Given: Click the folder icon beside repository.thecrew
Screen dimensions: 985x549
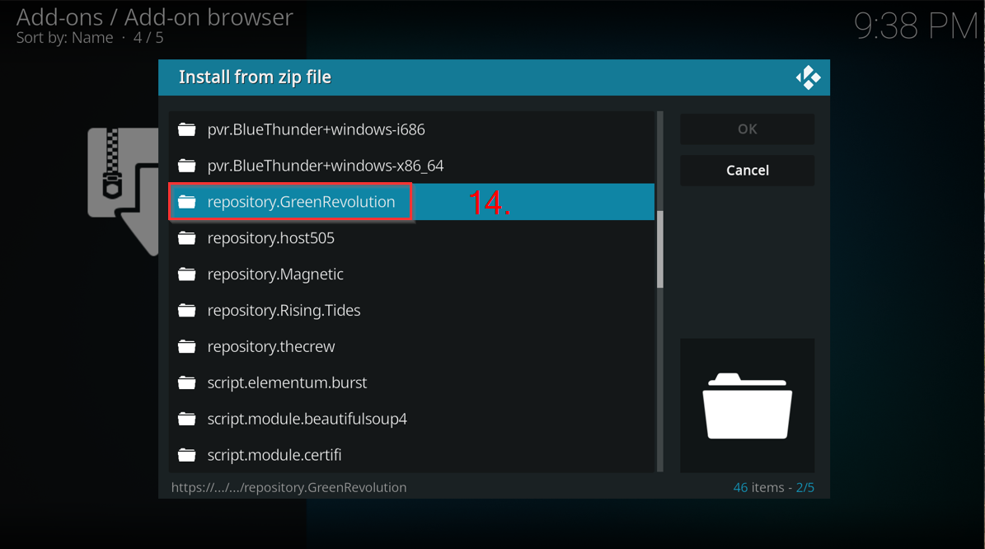Looking at the screenshot, I should [186, 347].
